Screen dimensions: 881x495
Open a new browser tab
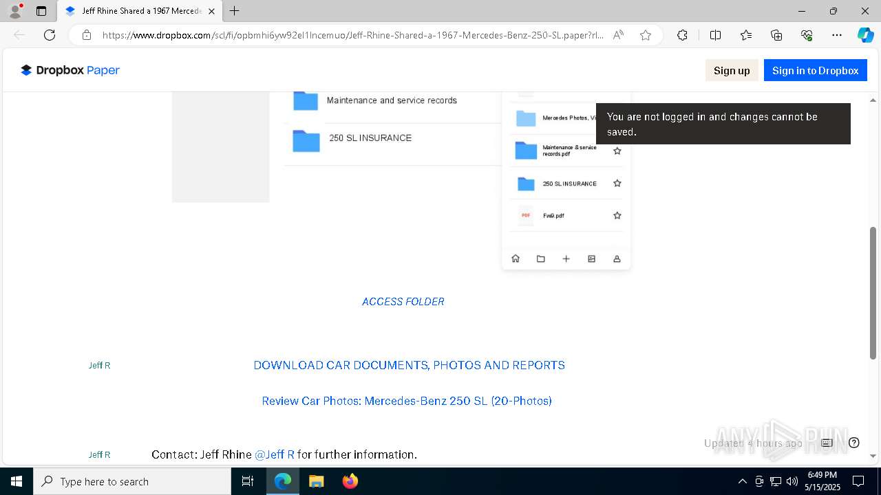coord(235,11)
